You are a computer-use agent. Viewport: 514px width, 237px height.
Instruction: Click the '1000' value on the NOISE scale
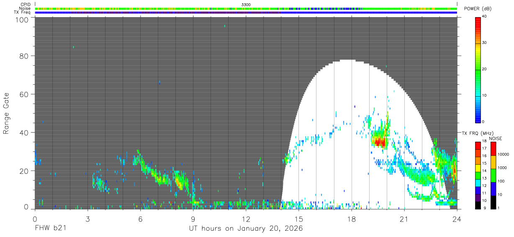pyautogui.click(x=503, y=168)
